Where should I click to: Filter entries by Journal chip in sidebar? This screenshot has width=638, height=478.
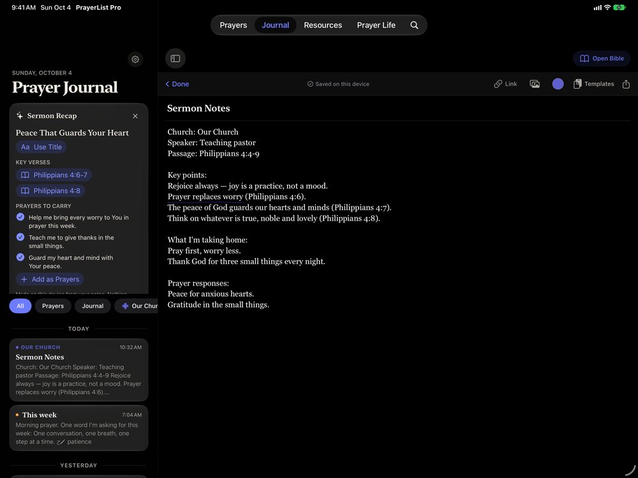pos(93,306)
